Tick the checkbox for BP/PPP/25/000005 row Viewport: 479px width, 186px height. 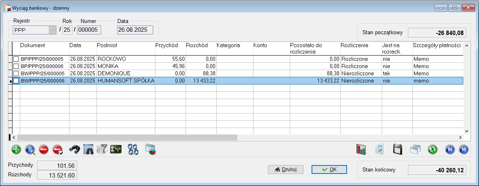[16, 59]
